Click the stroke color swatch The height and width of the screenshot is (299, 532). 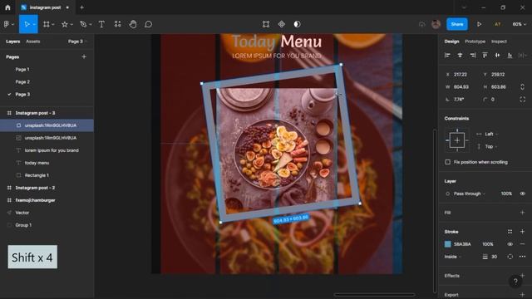(x=447, y=244)
